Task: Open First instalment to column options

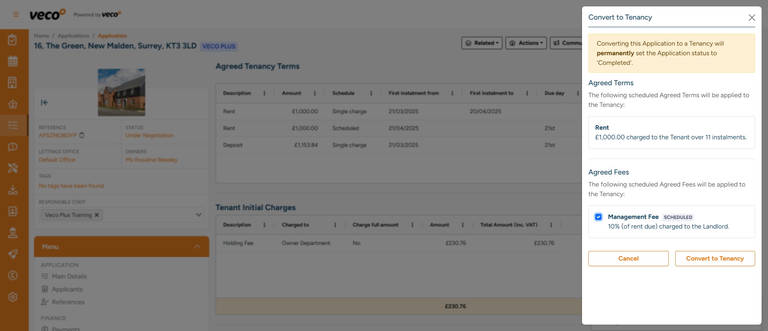Action: tap(527, 93)
